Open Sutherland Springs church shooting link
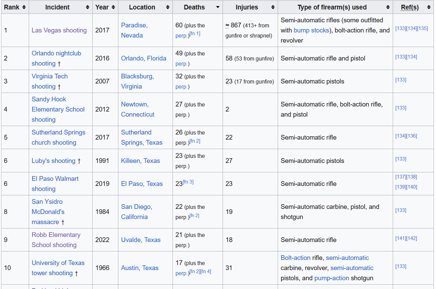The width and height of the screenshot is (436, 289). (x=59, y=137)
